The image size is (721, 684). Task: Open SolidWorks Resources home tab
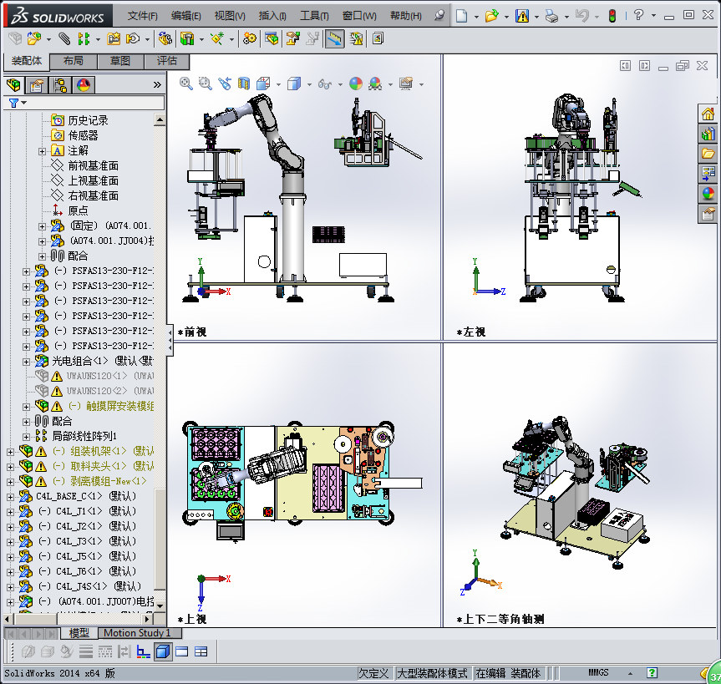[708, 114]
